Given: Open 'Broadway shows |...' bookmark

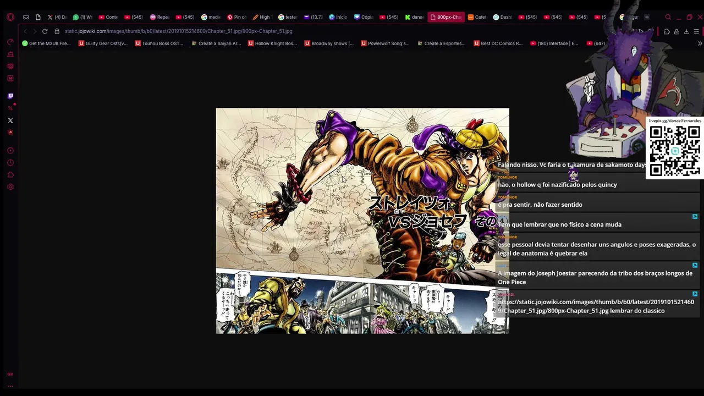Looking at the screenshot, I should [x=329, y=43].
